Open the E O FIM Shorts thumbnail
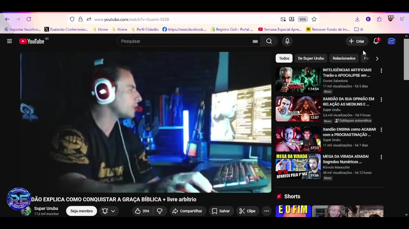 [293, 211]
